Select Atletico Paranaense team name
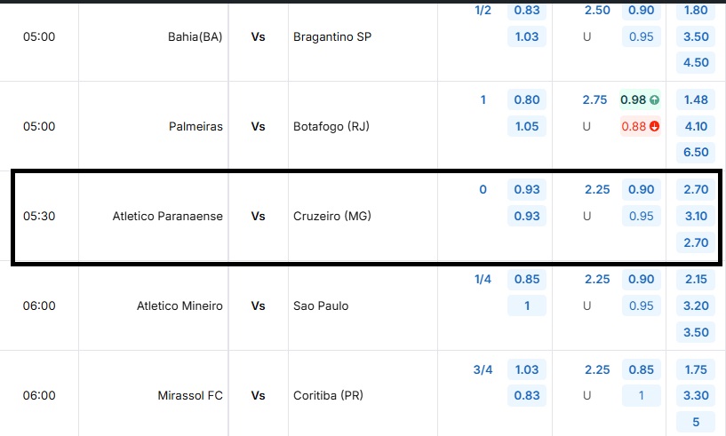The image size is (726, 436). 168,216
